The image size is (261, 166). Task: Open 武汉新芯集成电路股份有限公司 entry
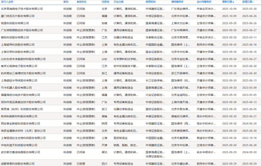[x=20, y=152]
